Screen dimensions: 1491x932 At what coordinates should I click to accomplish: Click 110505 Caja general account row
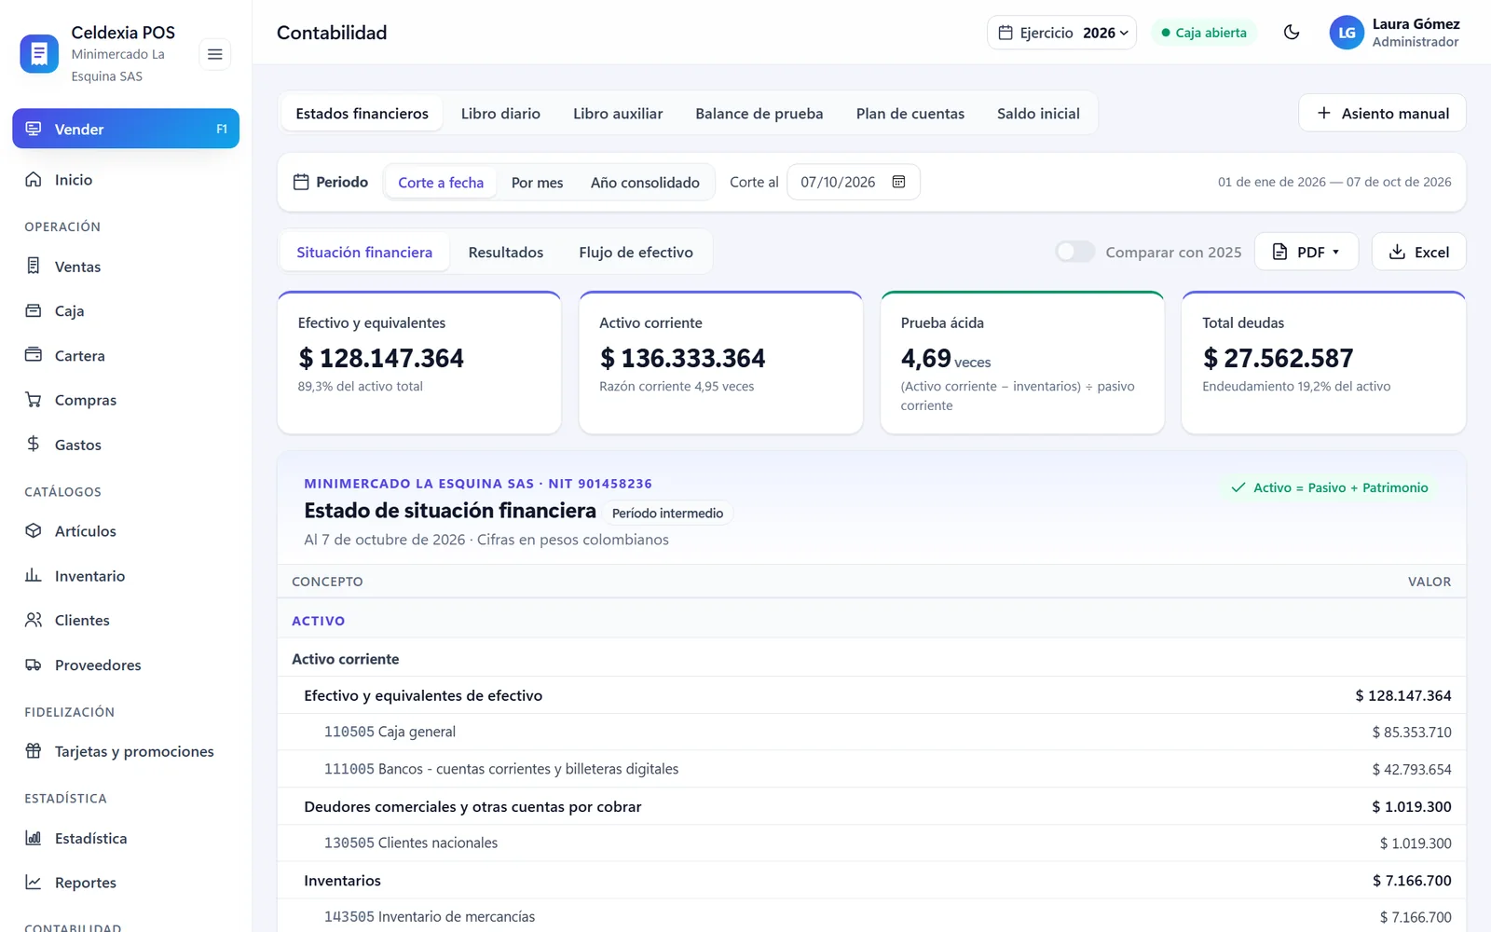(871, 733)
